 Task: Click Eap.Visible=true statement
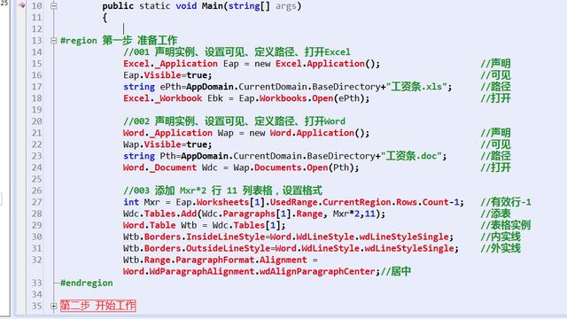click(167, 75)
